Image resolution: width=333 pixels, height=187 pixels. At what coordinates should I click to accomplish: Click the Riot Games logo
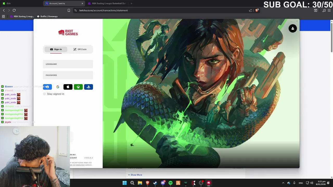(x=68, y=32)
